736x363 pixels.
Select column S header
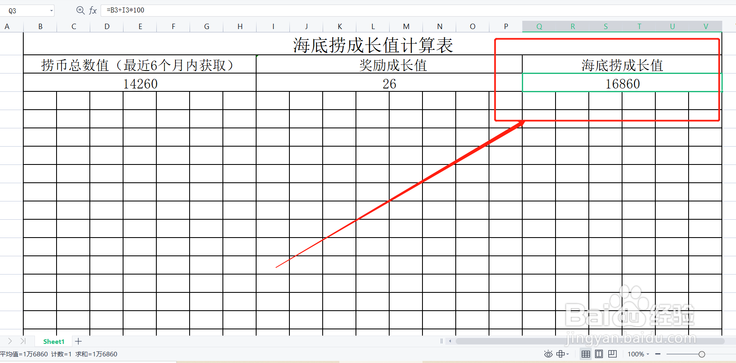point(606,27)
